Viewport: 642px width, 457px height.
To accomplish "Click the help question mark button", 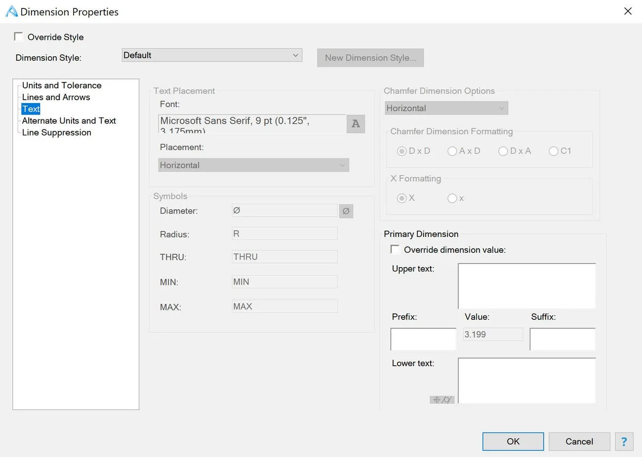I will click(624, 442).
